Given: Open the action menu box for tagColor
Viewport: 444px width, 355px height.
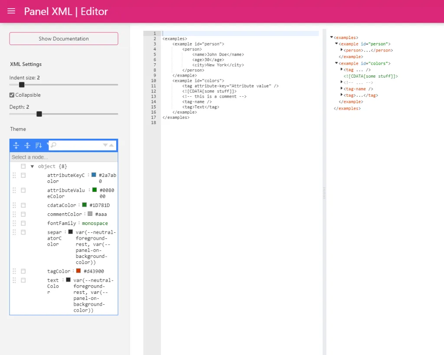Looking at the screenshot, I should tap(23, 271).
